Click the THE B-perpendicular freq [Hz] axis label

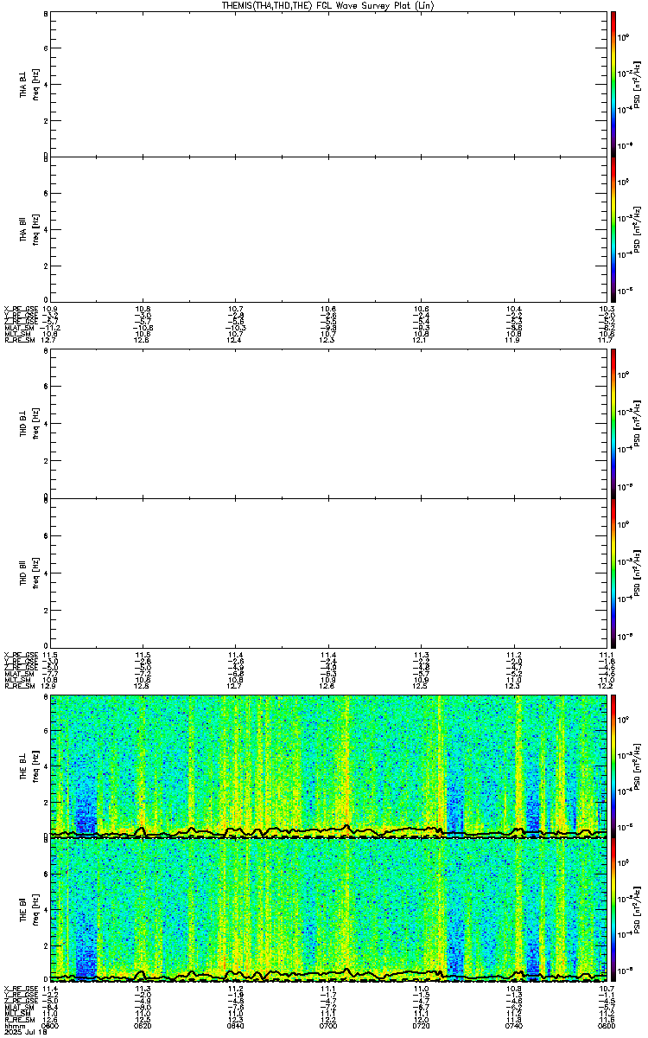(35, 766)
